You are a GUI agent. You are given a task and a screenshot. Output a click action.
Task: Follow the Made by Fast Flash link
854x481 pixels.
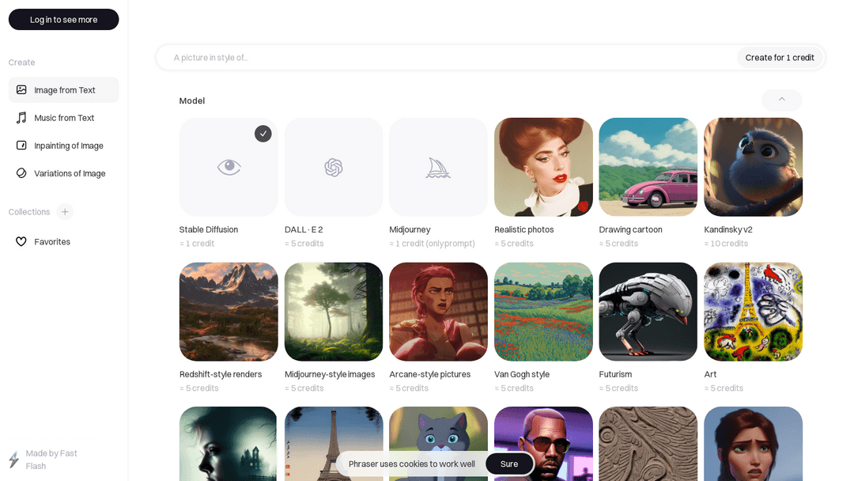[51, 459]
